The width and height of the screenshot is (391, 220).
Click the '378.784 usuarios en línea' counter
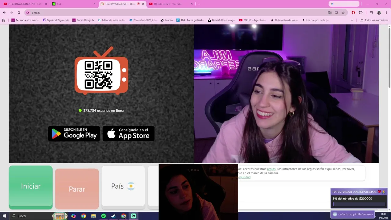[x=101, y=110]
